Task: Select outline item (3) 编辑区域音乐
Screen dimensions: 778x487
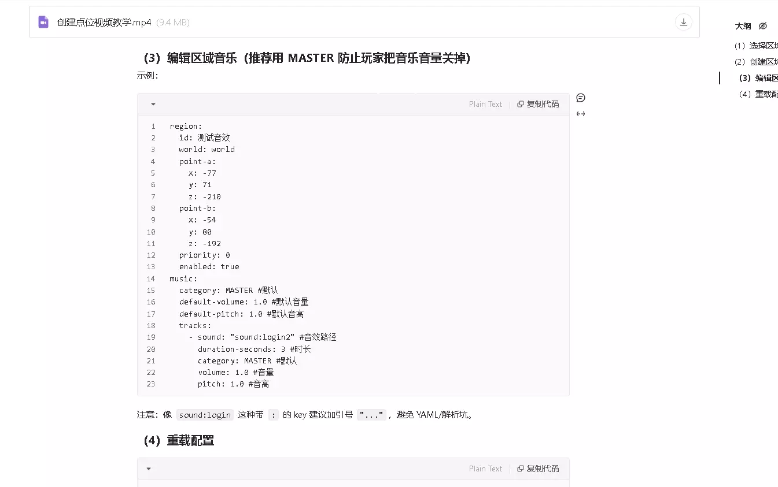Action: coord(758,78)
